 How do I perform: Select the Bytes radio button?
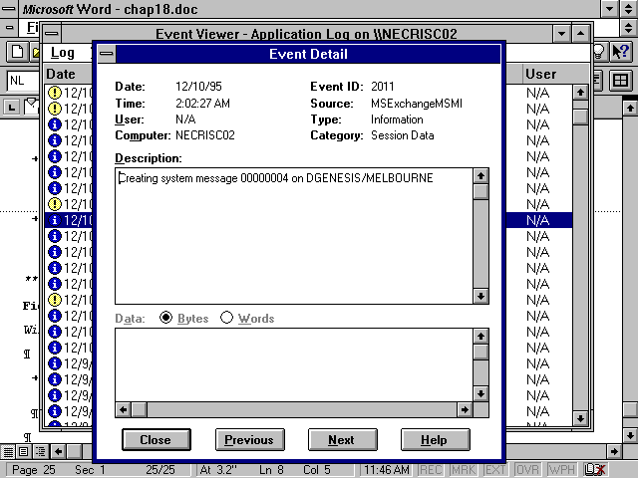166,318
